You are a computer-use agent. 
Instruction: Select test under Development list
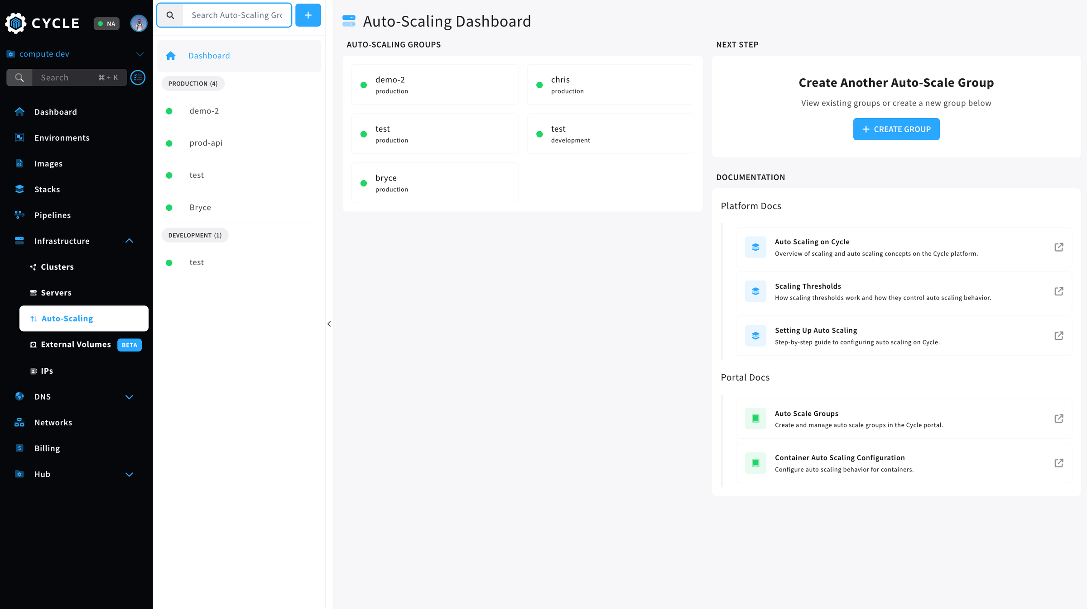[x=239, y=262]
